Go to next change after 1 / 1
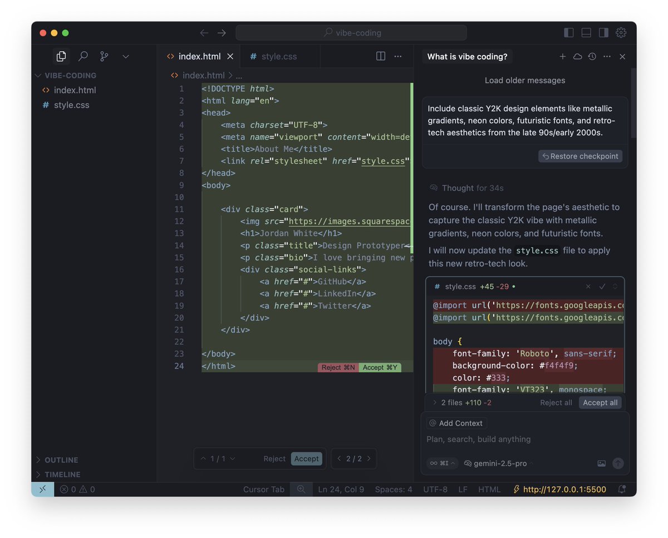 [x=232, y=459]
